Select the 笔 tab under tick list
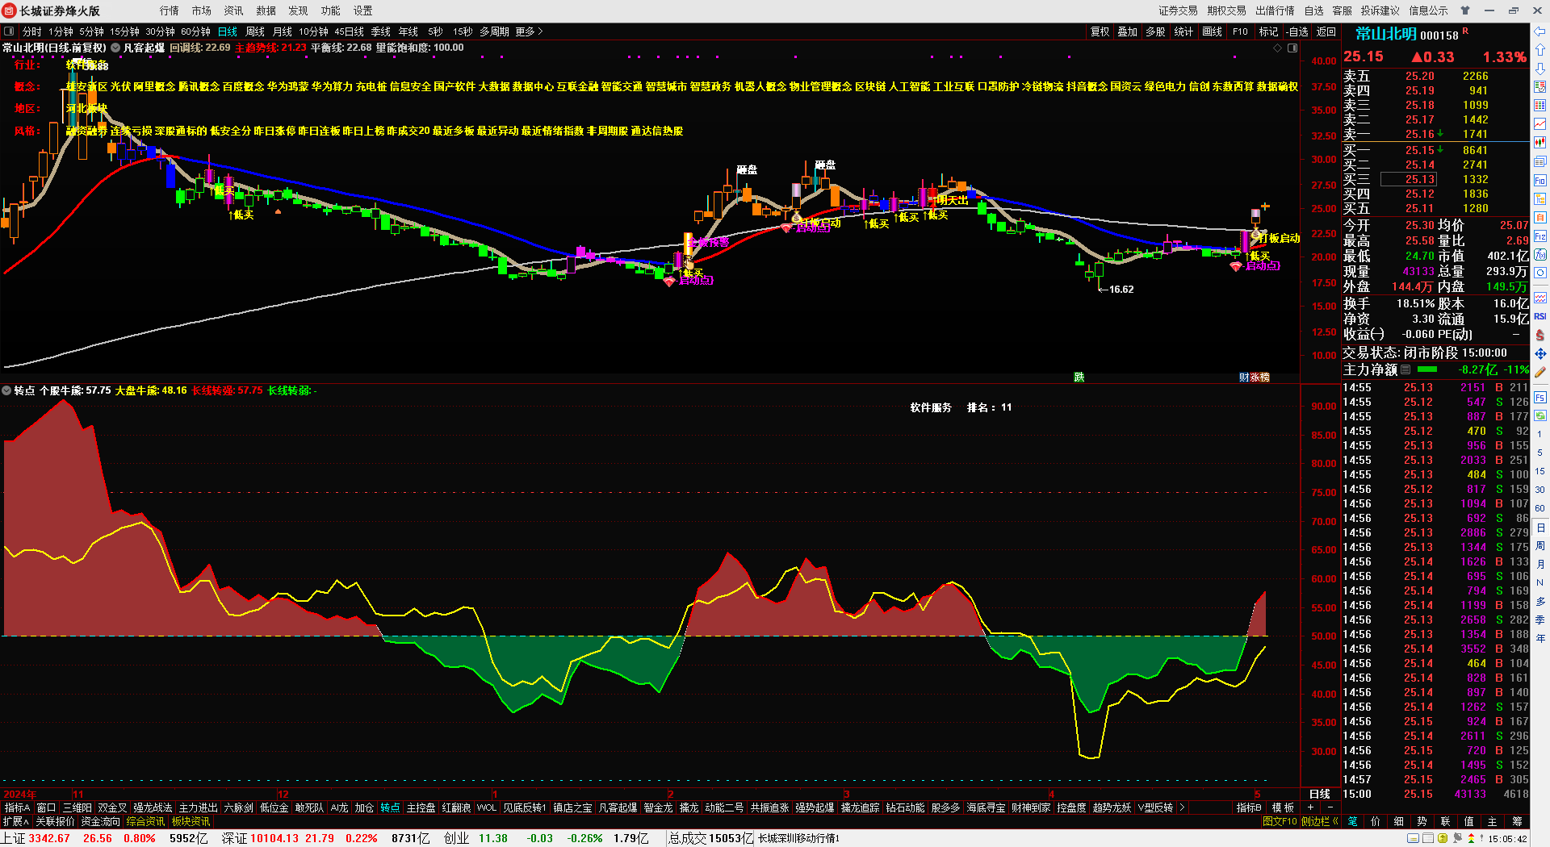The height and width of the screenshot is (847, 1550). [1352, 821]
